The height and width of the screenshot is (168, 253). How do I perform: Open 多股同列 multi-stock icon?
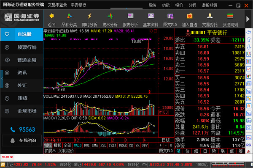tap(230, 16)
